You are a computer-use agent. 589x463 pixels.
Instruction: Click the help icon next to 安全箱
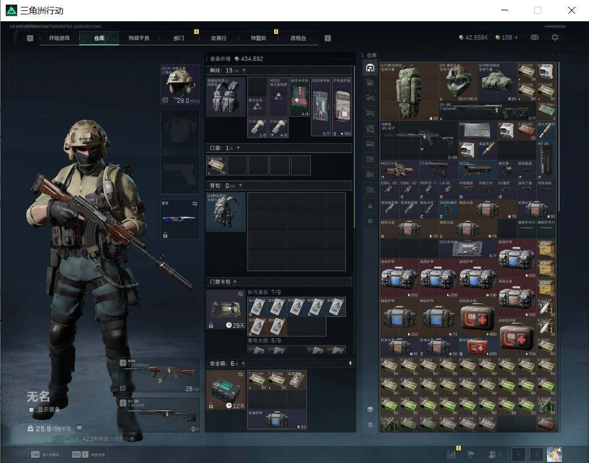[x=244, y=363]
